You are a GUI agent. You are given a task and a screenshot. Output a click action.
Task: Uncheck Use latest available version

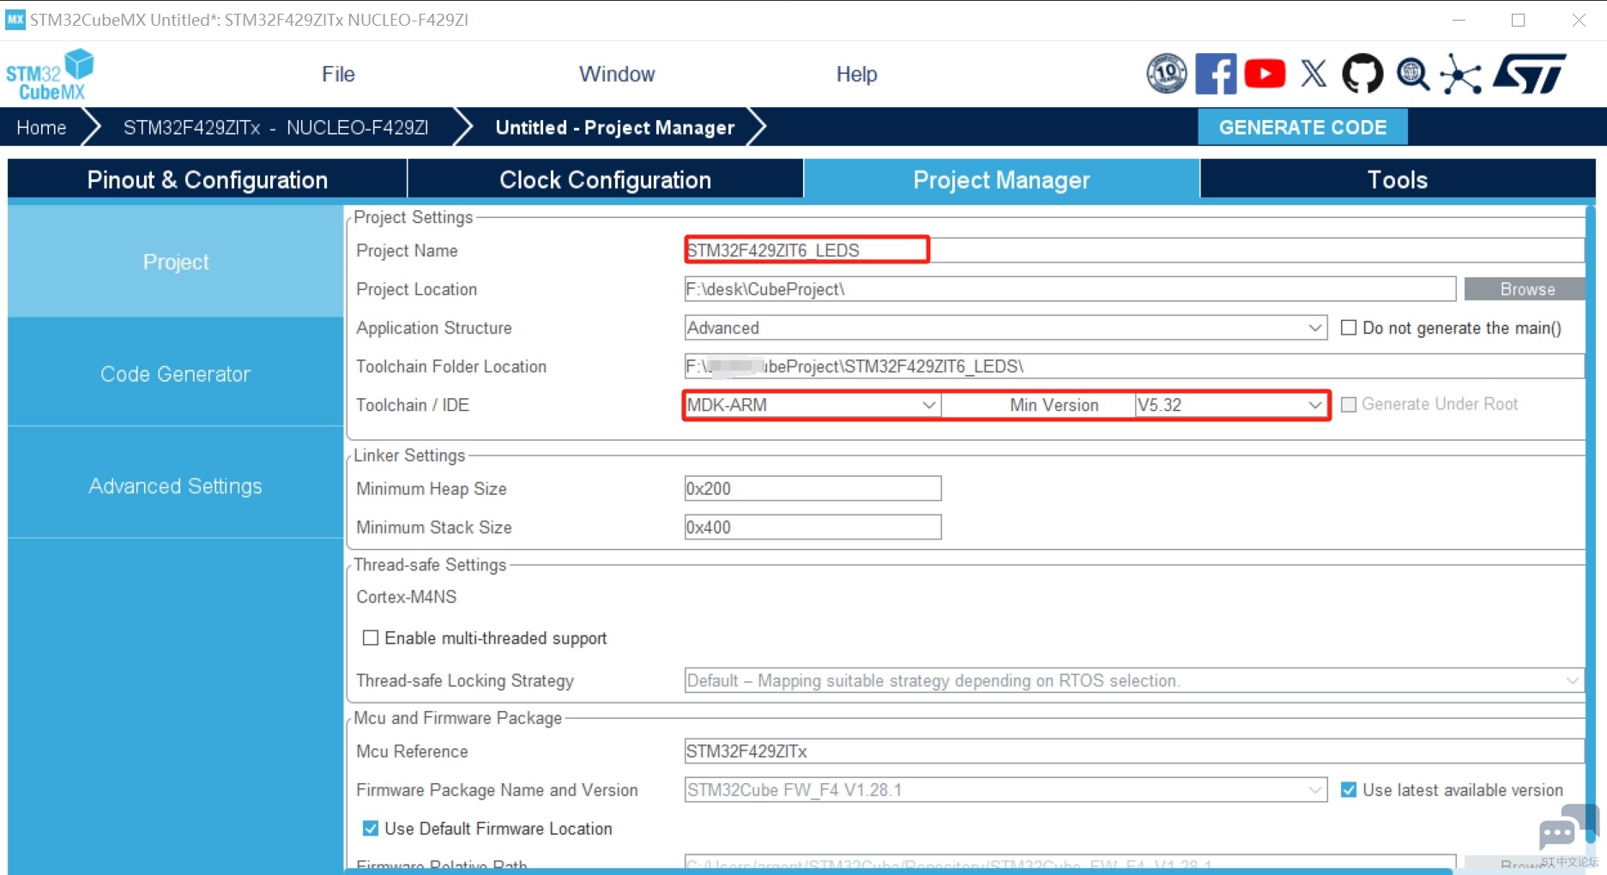click(x=1349, y=789)
